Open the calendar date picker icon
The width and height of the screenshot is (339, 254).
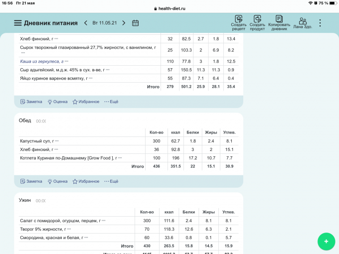tap(135, 23)
